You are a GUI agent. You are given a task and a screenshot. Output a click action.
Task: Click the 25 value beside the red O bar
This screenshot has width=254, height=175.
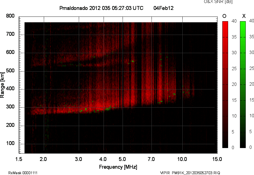coord(234,69)
